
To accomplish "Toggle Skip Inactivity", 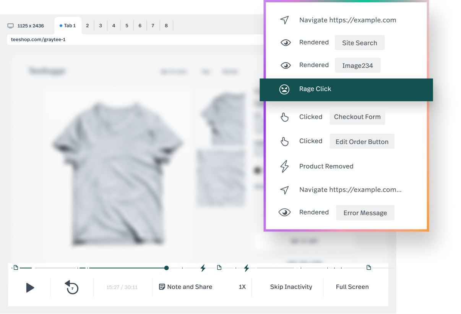I will pyautogui.click(x=291, y=287).
